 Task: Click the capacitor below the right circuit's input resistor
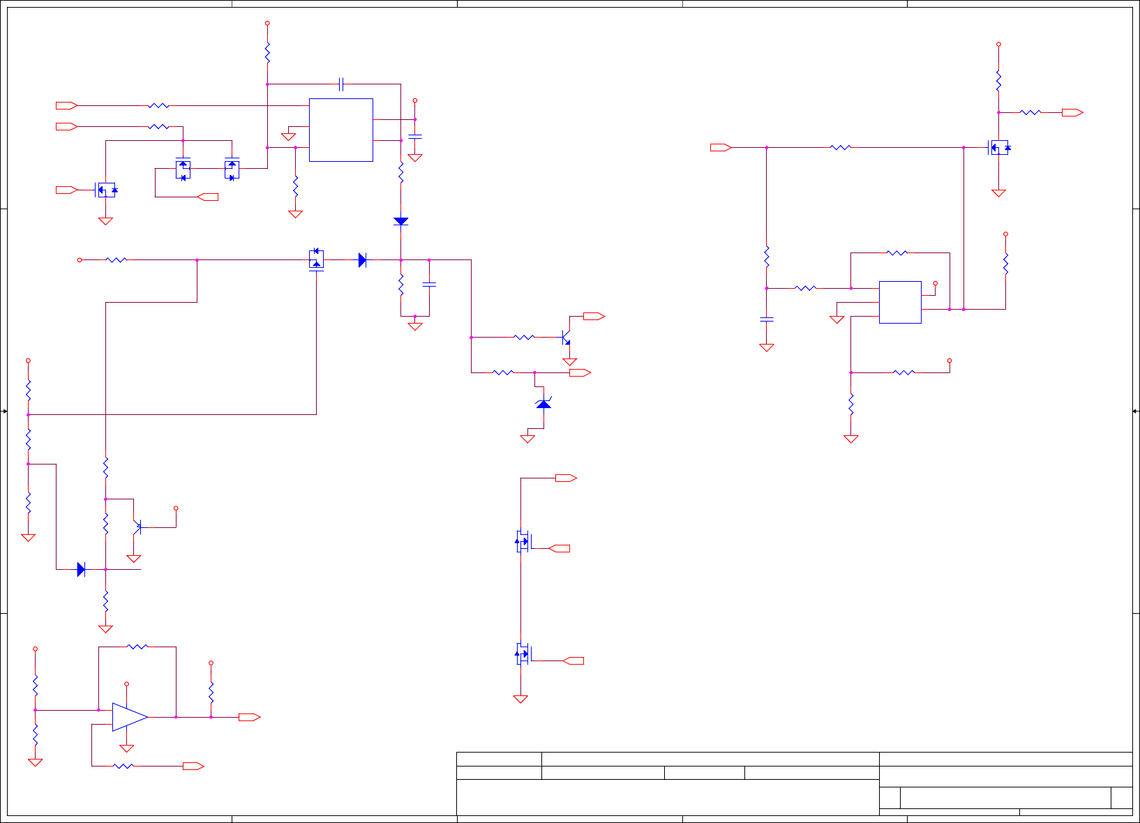(x=767, y=319)
